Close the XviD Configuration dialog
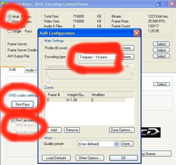176x165 pixels. tap(137, 33)
